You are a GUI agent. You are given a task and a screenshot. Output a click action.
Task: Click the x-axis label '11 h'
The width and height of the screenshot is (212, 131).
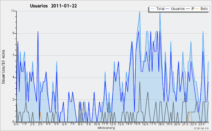105,124
